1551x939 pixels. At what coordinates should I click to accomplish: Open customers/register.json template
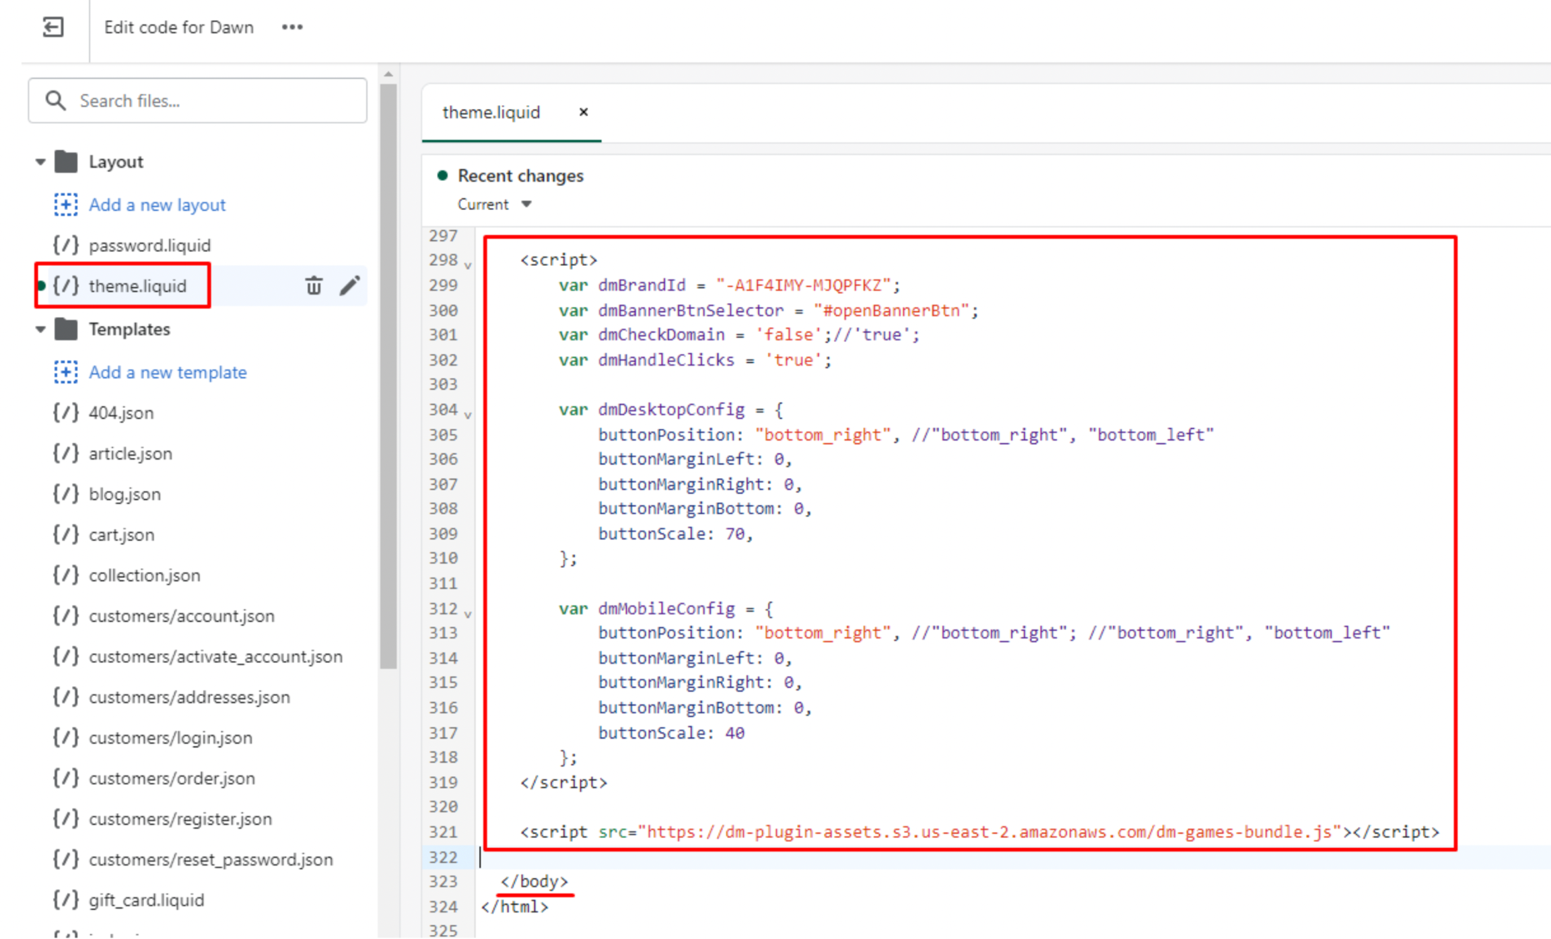[x=180, y=819]
